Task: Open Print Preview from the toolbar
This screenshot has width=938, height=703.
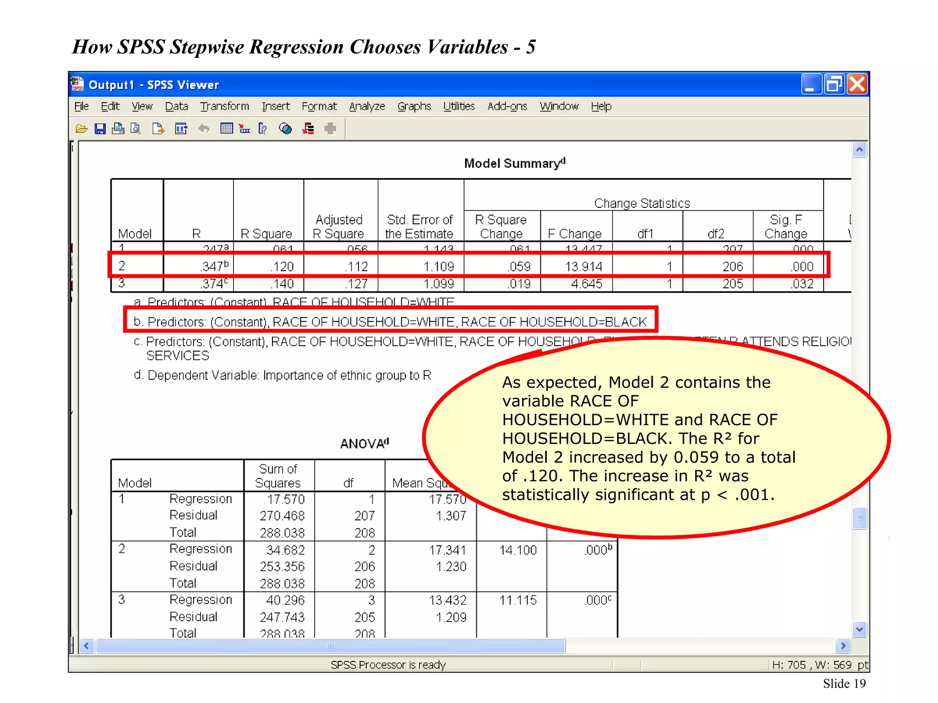Action: [x=136, y=129]
